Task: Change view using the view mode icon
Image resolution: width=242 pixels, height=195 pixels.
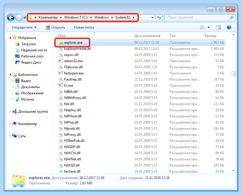Action: (202, 27)
